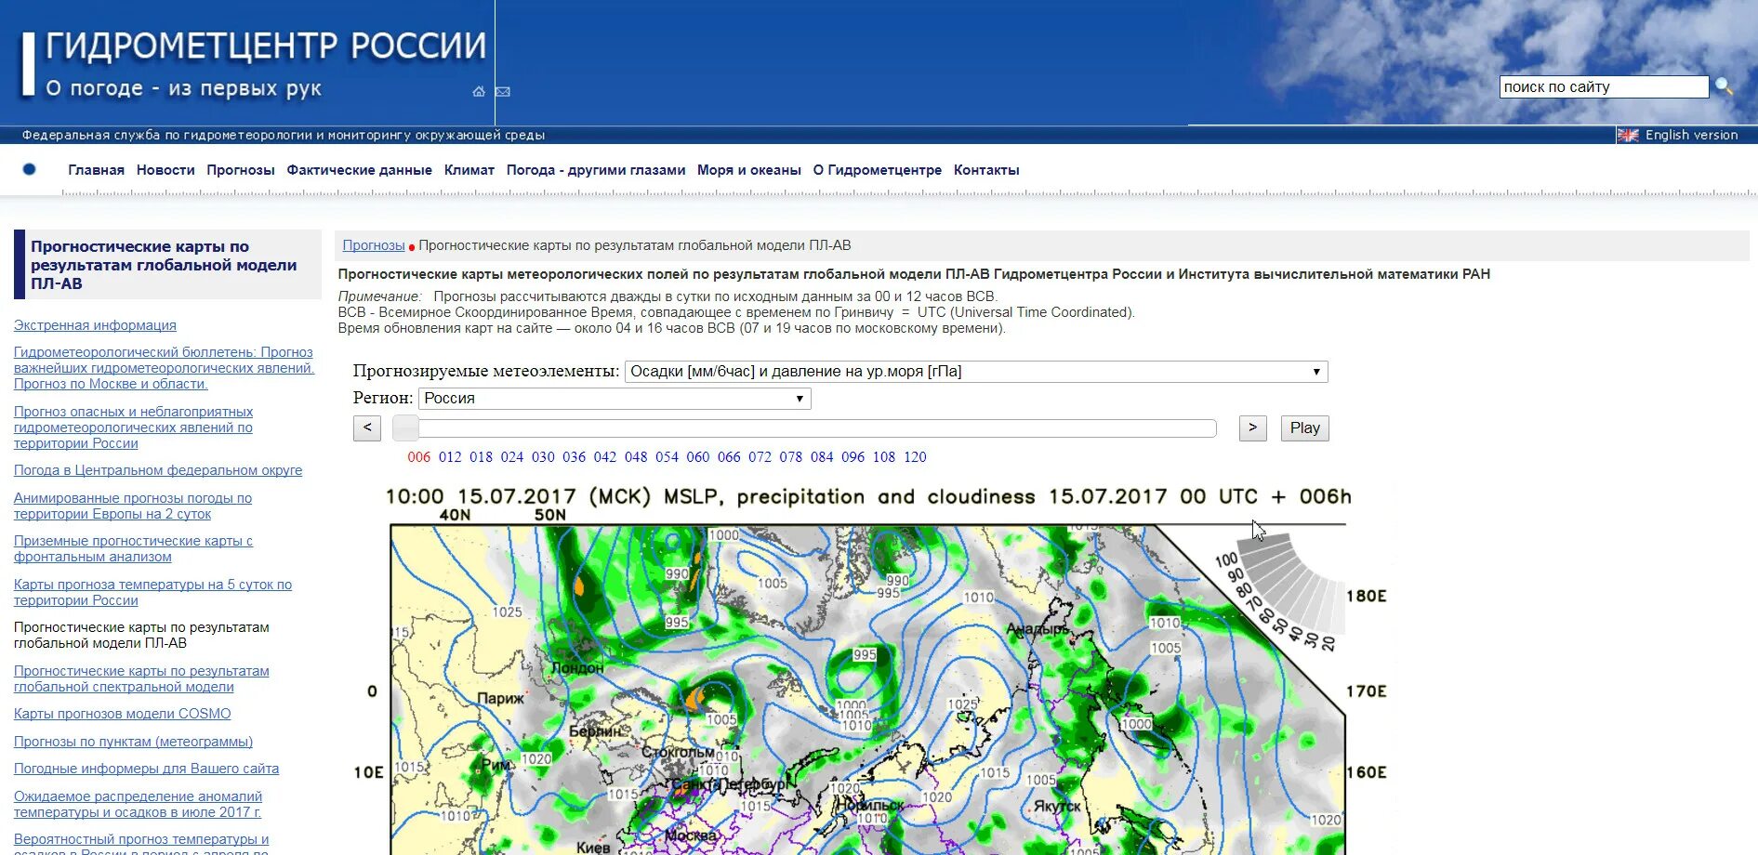
Task: Click the > arrow to step forecast forward
Action: 1252,427
